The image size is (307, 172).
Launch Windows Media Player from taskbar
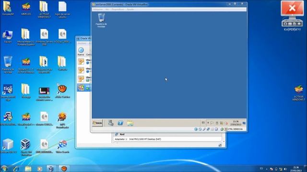click(x=40, y=169)
